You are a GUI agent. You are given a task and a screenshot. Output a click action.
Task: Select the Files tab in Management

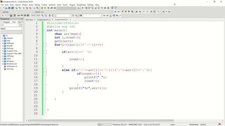[x=14, y=22]
